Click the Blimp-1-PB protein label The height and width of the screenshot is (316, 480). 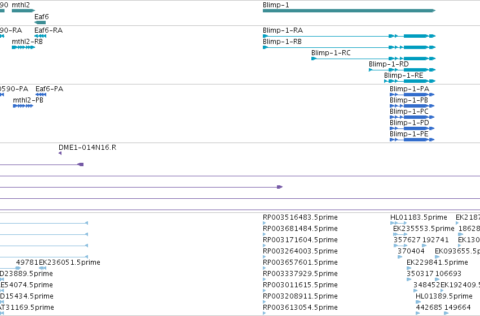[x=409, y=100]
